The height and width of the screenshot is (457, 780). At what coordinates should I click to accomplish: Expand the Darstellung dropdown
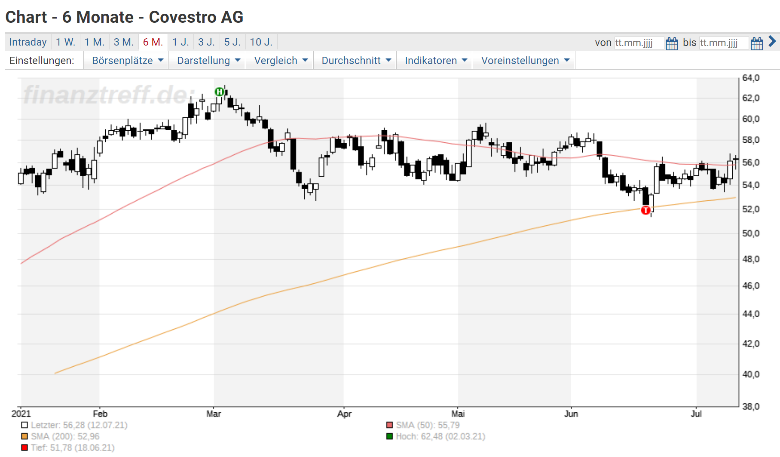[x=208, y=61]
